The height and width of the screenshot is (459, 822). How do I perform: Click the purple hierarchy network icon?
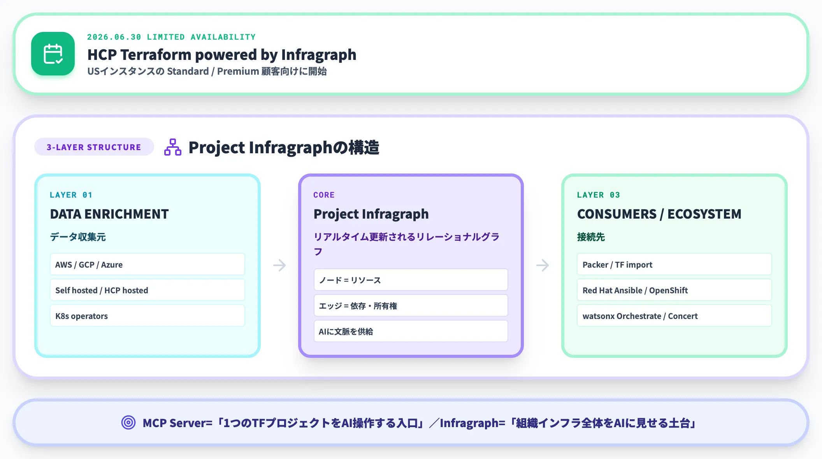(172, 147)
